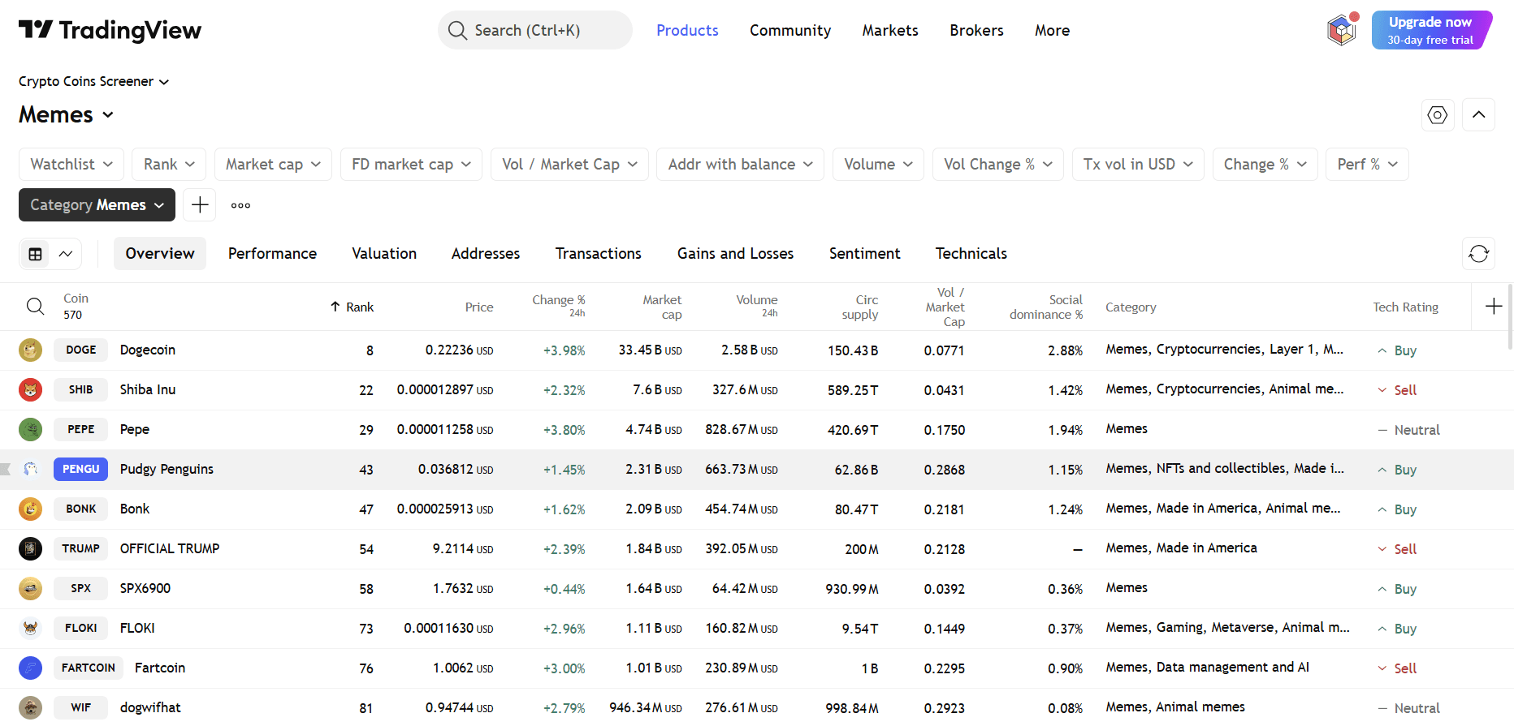1514x726 pixels.
Task: Open the Watchlist filter dropdown
Action: coord(71,165)
